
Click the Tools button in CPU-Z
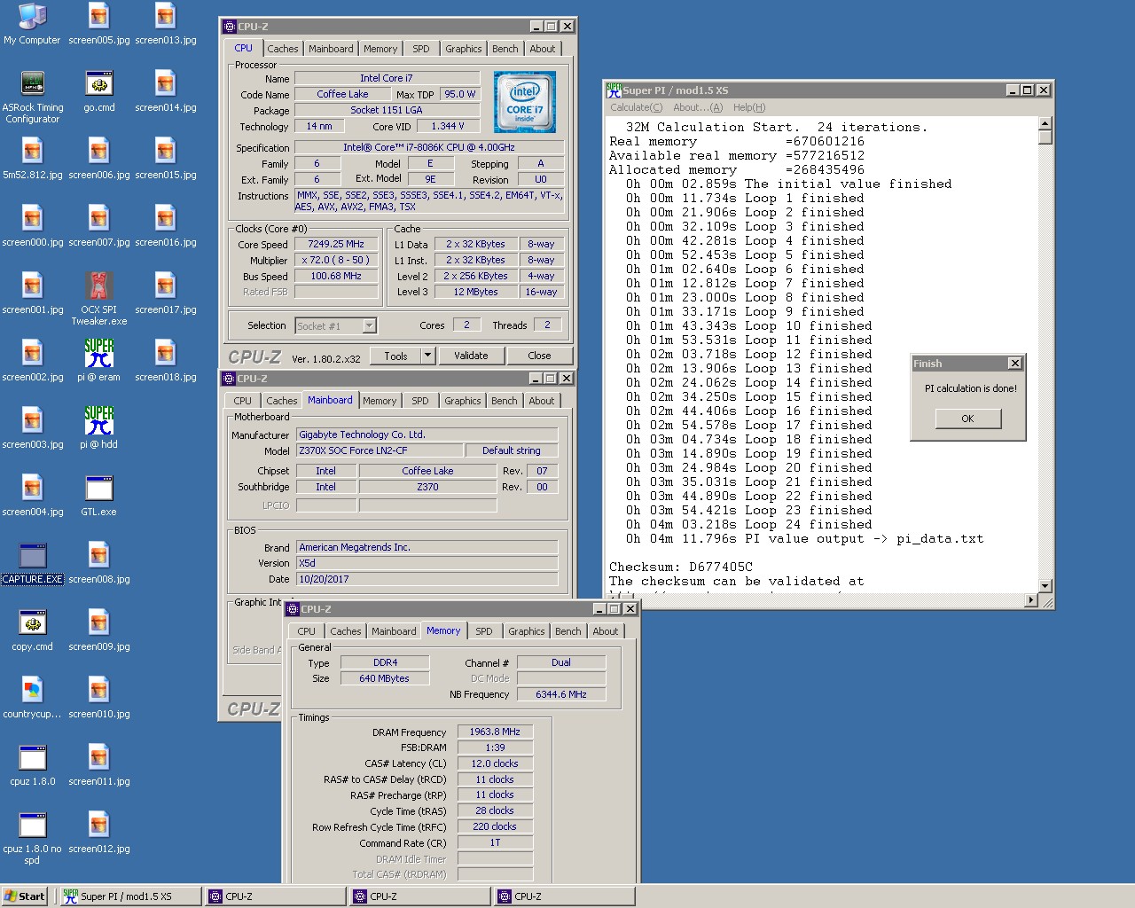[x=395, y=356]
